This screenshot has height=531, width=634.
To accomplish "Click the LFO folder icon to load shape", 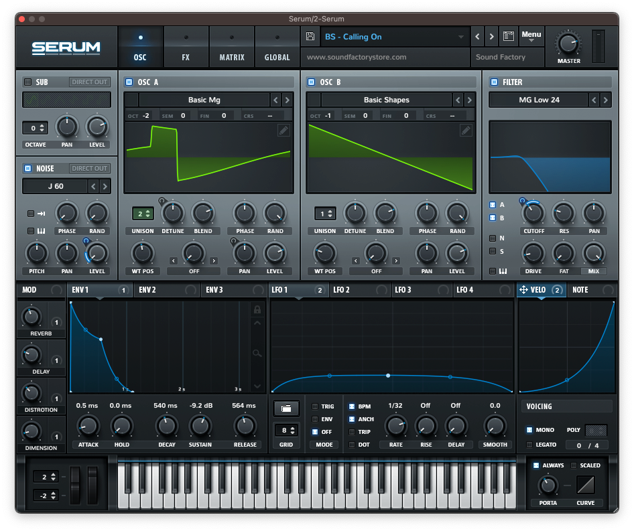I will coord(286,408).
